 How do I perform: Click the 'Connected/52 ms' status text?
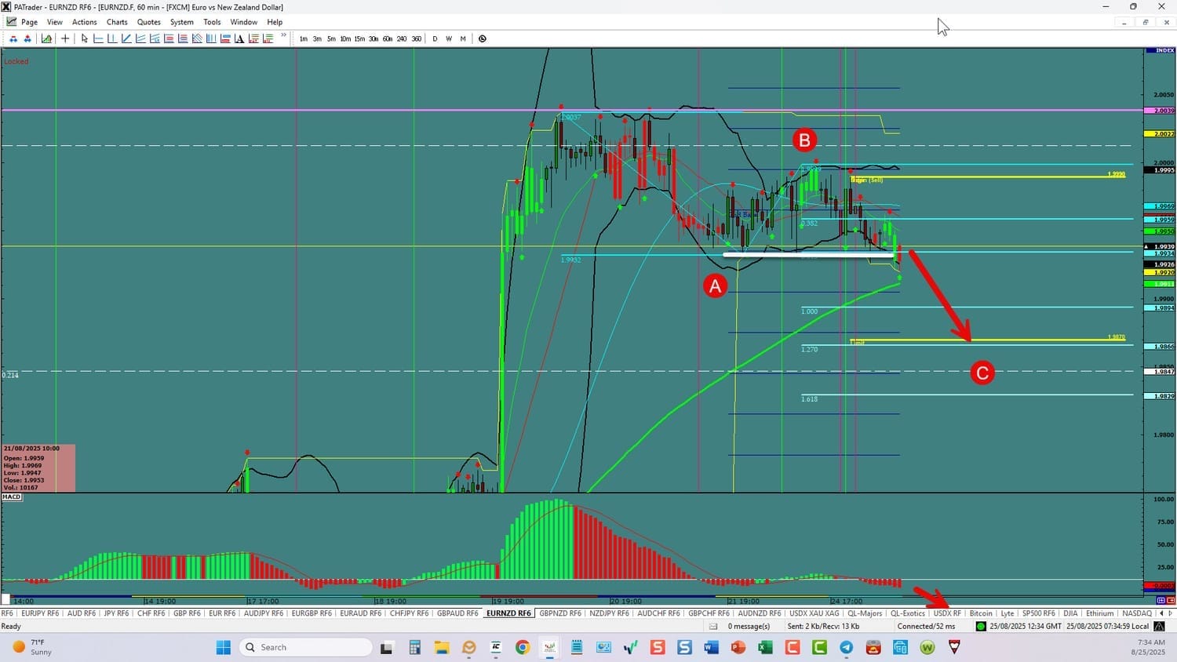pos(926,626)
